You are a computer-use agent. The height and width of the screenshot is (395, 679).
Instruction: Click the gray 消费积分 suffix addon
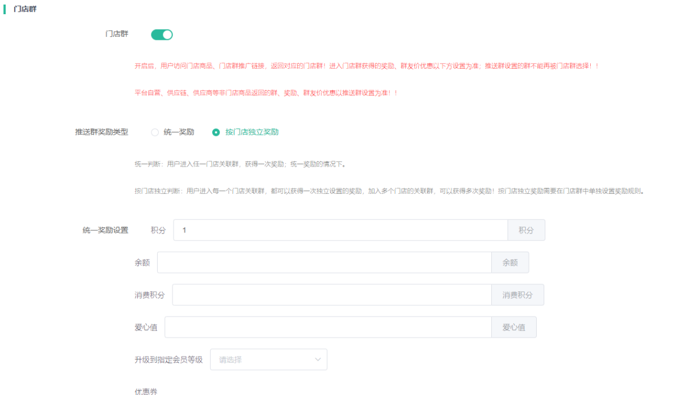[517, 295]
